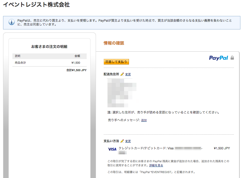Click the クレジットカード/デビットカード: Visa text
Viewport: 244px width, 178px height.
click(146, 148)
